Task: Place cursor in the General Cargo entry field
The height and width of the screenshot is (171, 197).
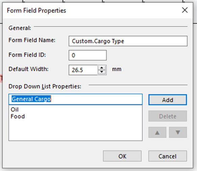Action: pos(75,99)
